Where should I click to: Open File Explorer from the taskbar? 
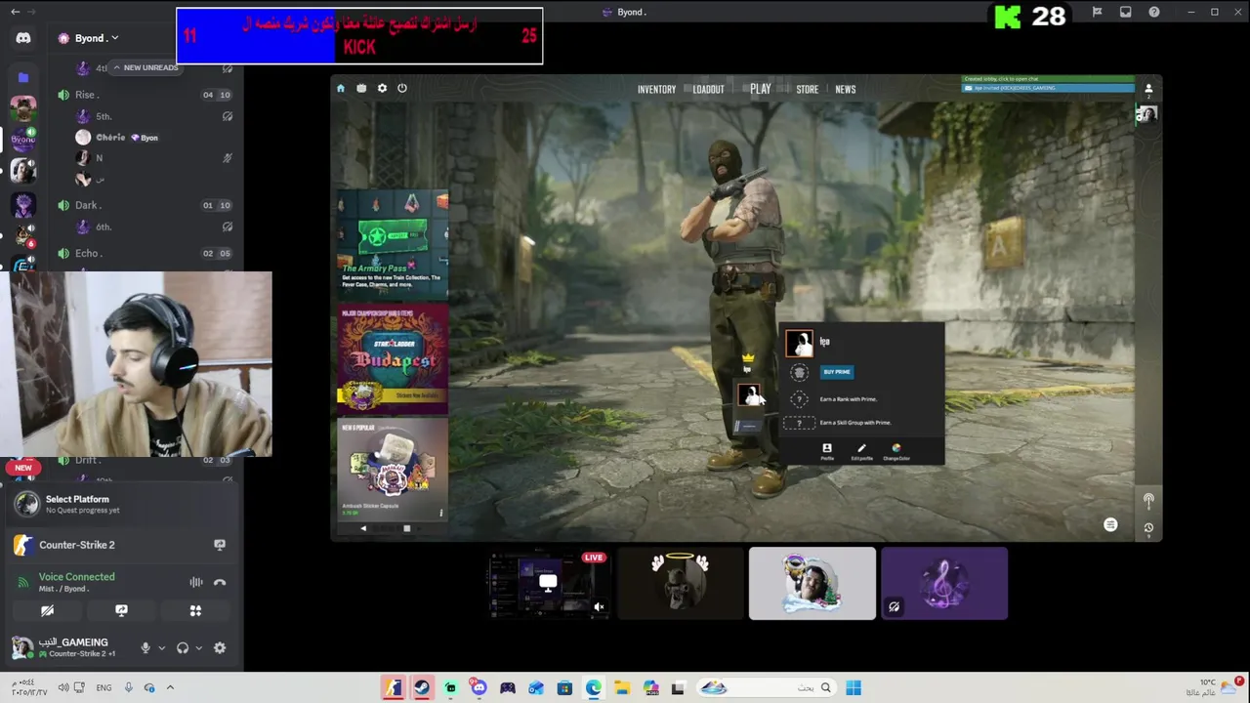point(622,688)
